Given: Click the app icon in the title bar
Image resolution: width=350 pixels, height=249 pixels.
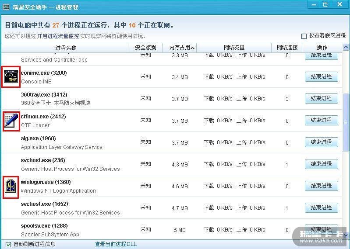Looking at the screenshot, I should tap(6, 7).
